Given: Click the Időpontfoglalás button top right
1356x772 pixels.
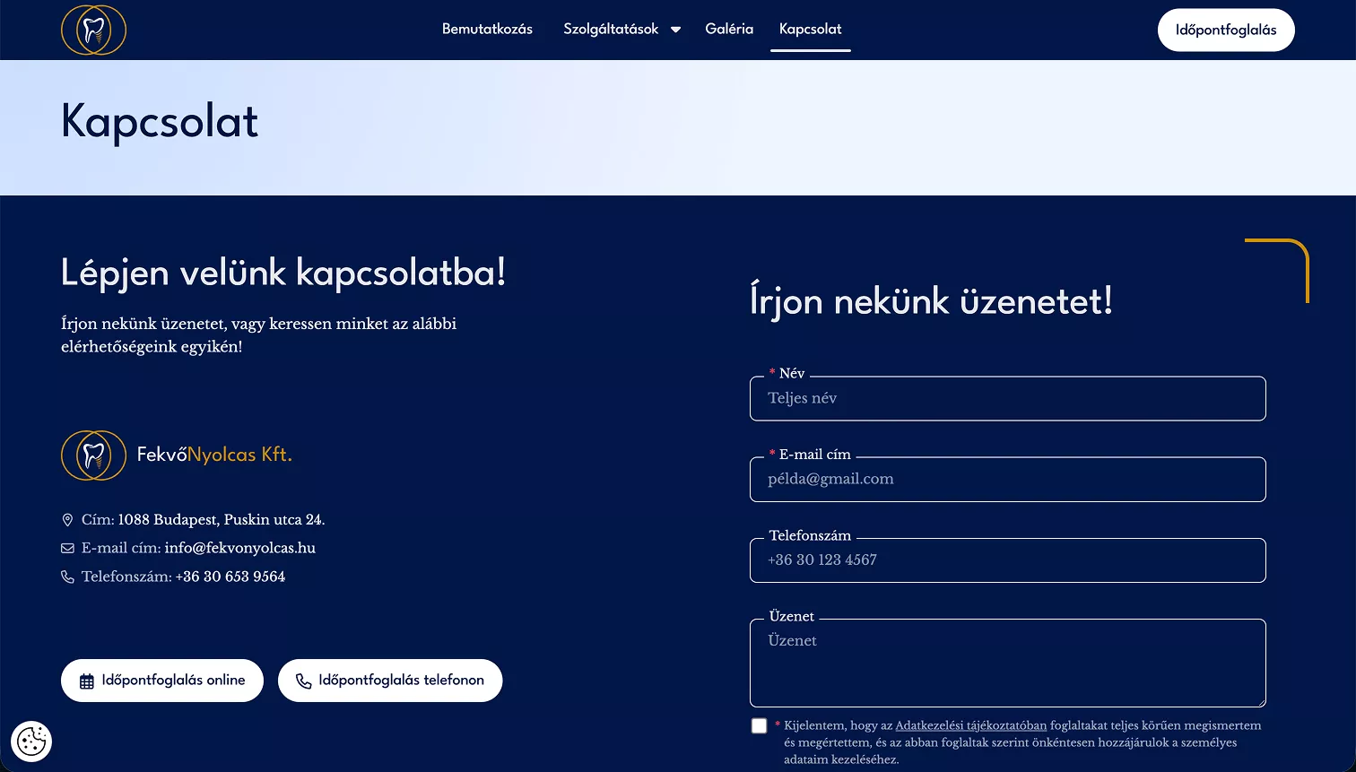Looking at the screenshot, I should pos(1226,30).
